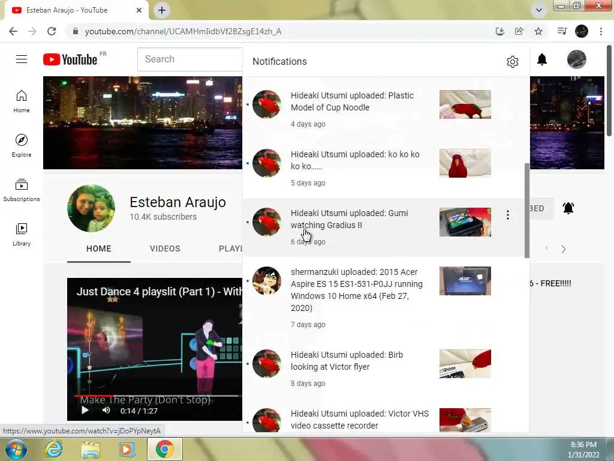The height and width of the screenshot is (461, 614).
Task: Click the install app icon in address bar
Action: click(499, 31)
